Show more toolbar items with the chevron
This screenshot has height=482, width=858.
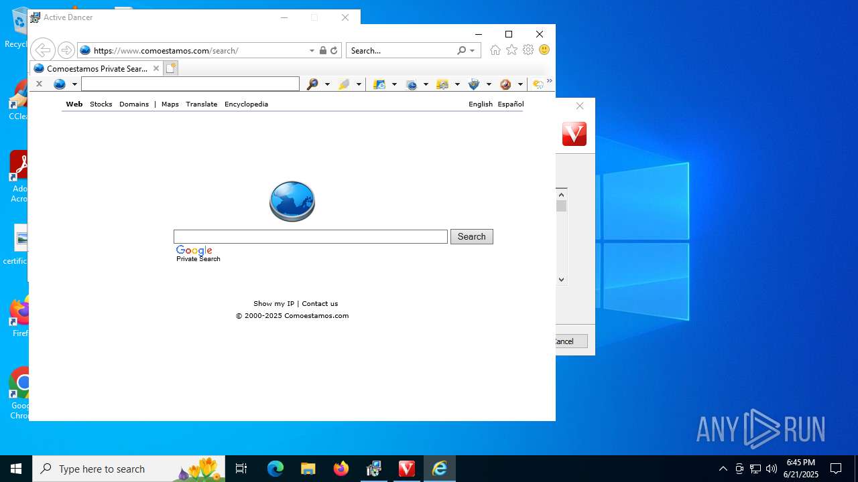coord(550,81)
